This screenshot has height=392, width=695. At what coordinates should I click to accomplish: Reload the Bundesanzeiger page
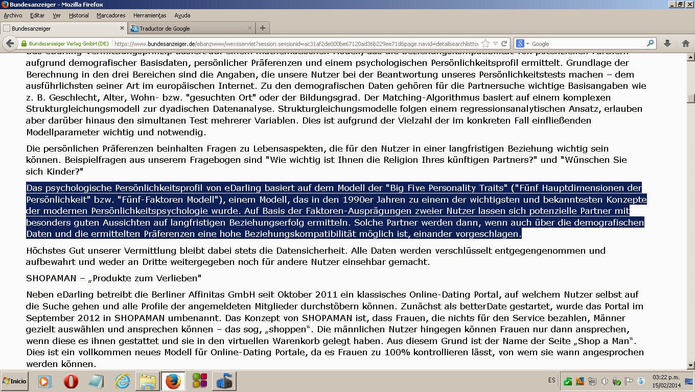pyautogui.click(x=504, y=44)
